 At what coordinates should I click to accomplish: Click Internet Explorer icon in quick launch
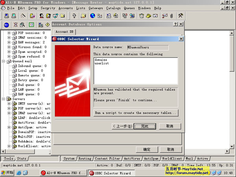[19, 173]
